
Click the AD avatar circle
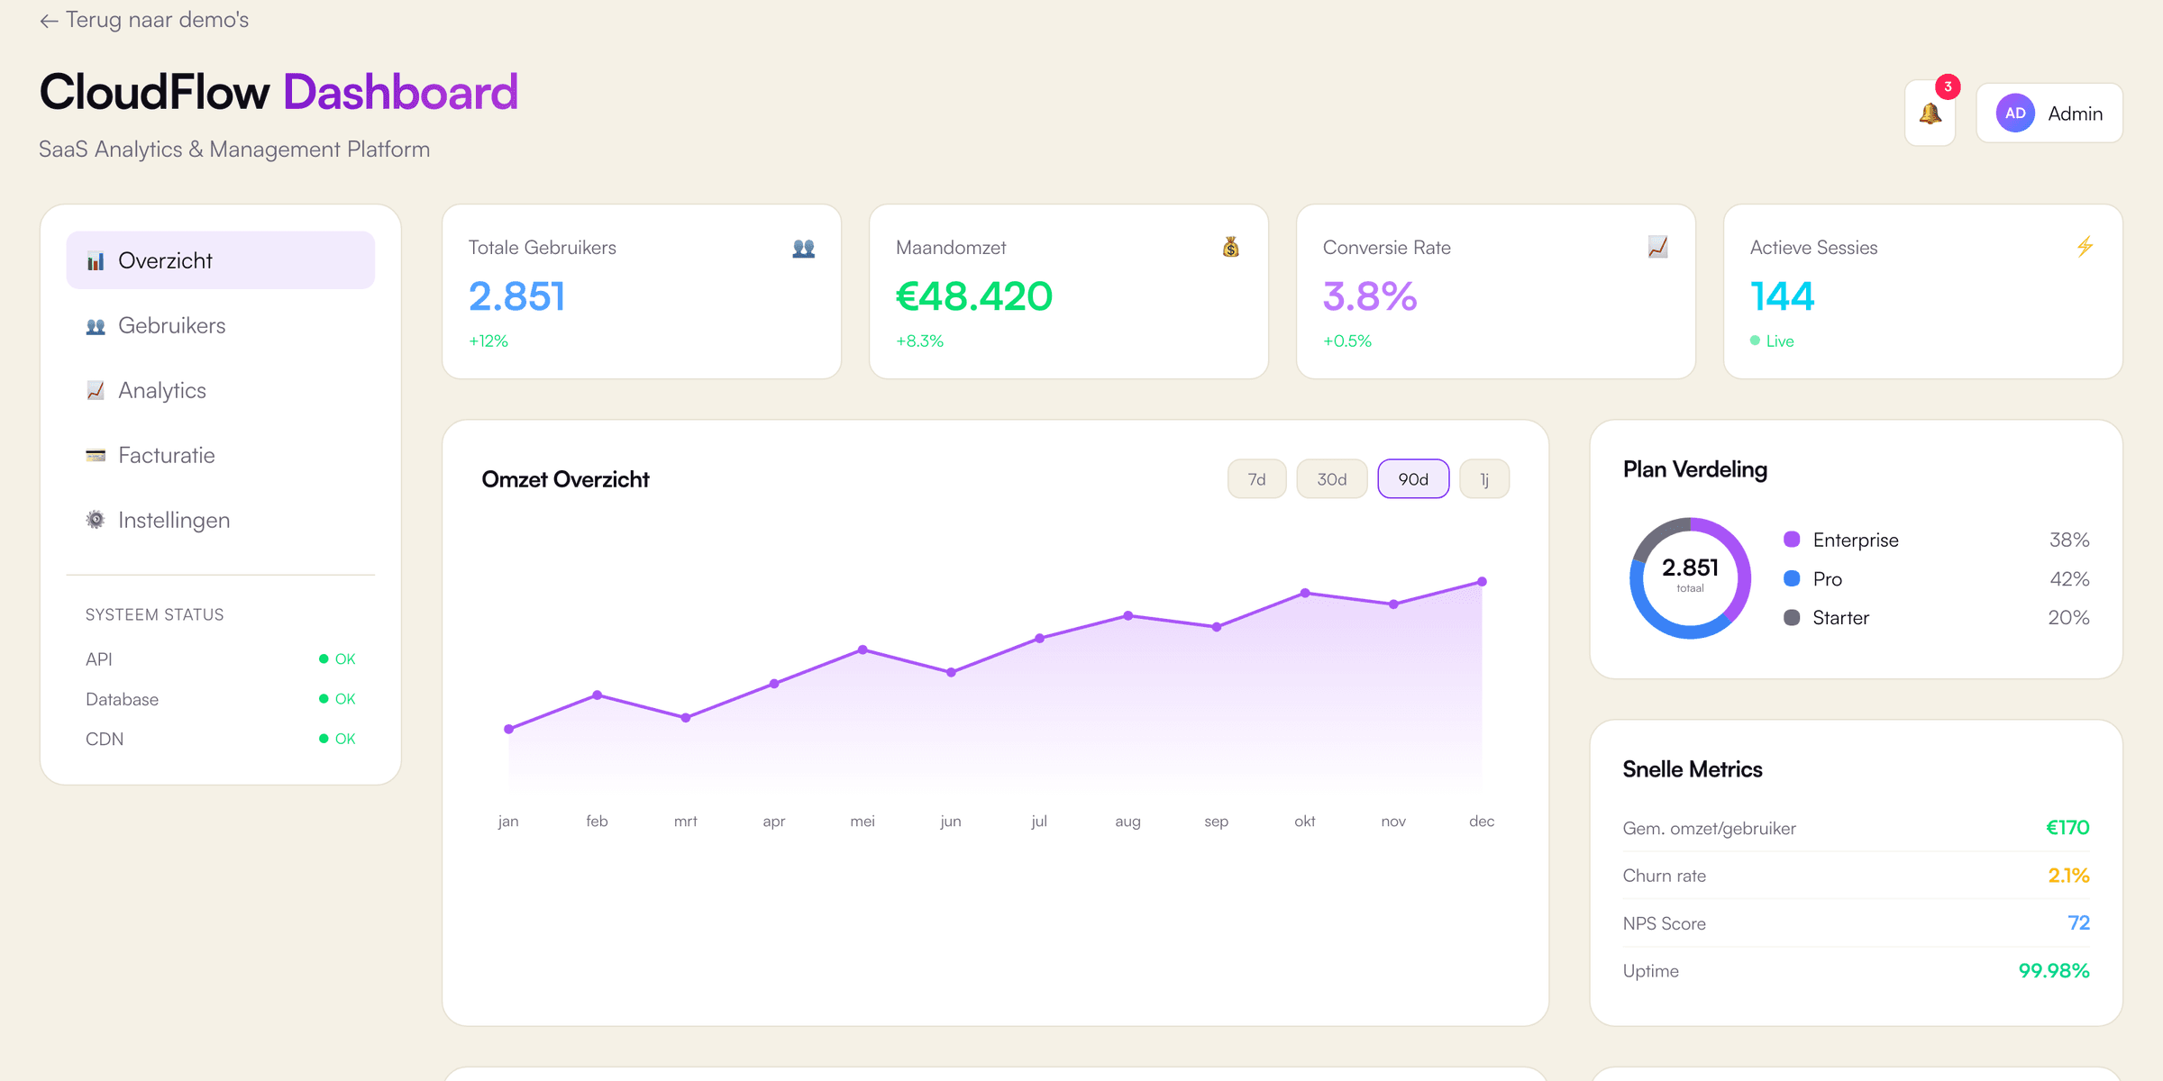[x=2015, y=114]
